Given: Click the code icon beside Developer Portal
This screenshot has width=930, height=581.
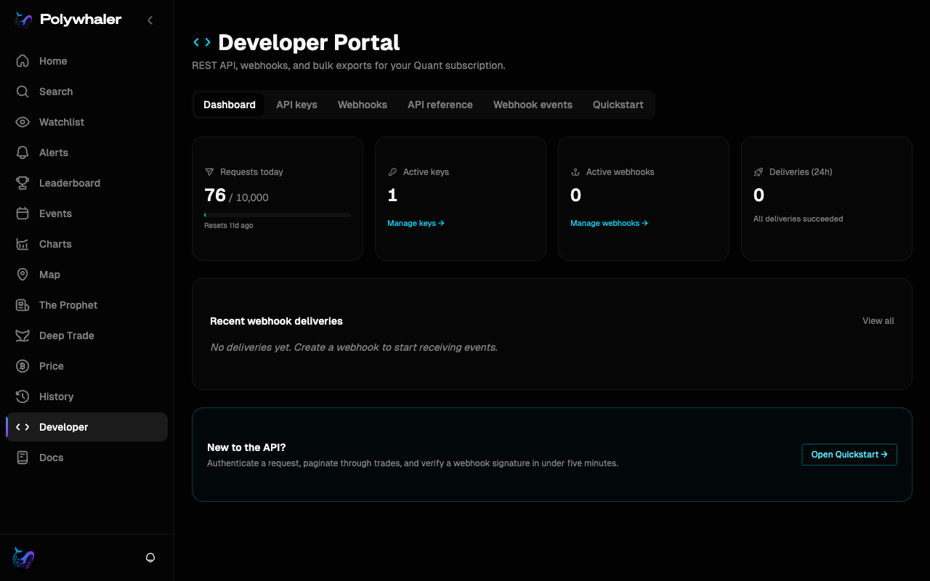Looking at the screenshot, I should (x=202, y=43).
